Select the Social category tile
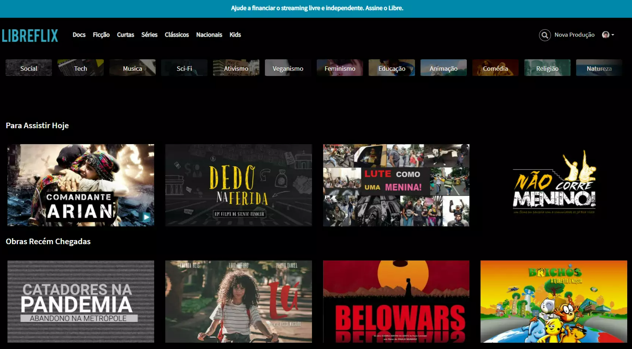 click(x=29, y=68)
